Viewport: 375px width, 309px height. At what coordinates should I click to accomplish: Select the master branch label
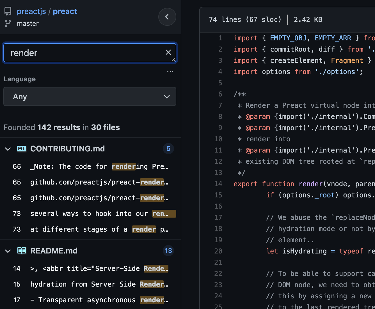(x=28, y=24)
